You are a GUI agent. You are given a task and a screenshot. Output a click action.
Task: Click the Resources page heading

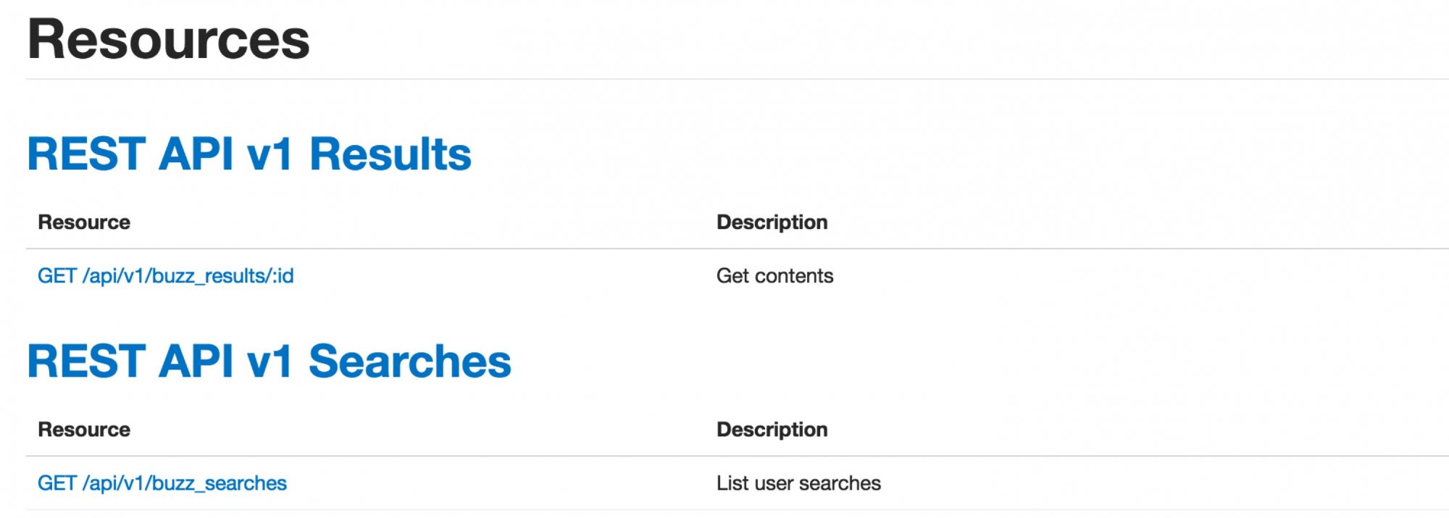[x=168, y=40]
